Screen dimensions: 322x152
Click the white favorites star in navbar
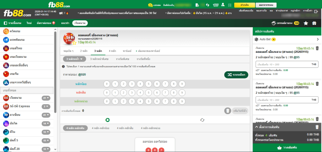point(306,23)
